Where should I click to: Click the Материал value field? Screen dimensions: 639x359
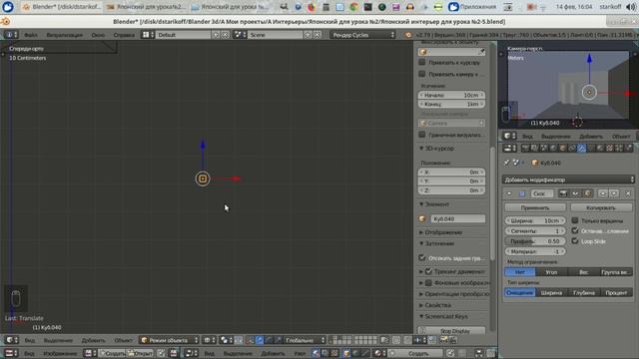pyautogui.click(x=535, y=251)
